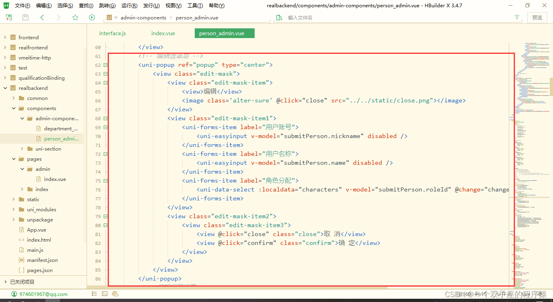Click the bookmark star icon
The width and height of the screenshot is (553, 302).
(x=75, y=17)
